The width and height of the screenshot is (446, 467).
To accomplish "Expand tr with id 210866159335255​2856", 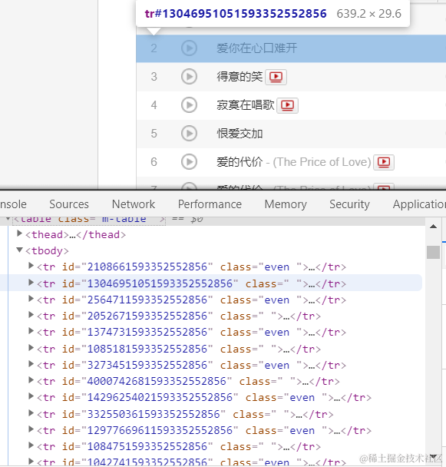I will (31, 266).
